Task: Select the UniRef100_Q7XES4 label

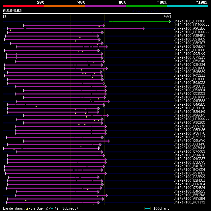Action: point(189,188)
